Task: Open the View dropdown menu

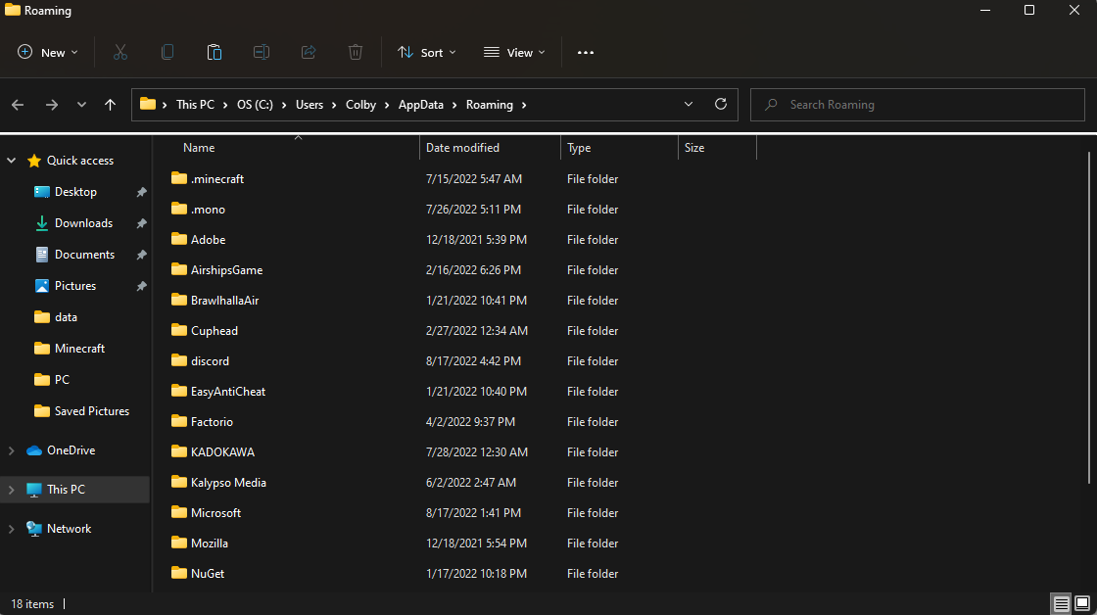Action: [x=514, y=53]
